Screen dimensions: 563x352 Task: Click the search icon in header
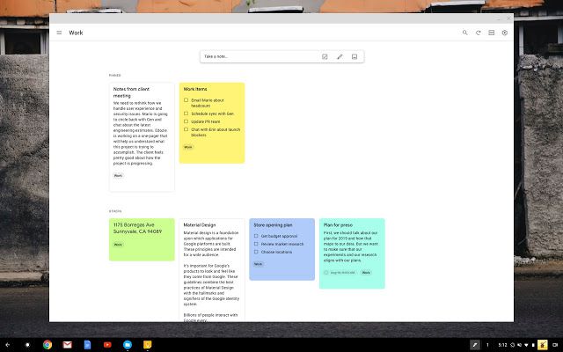[x=465, y=33]
